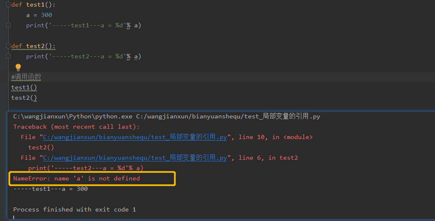Click underlined variable 'a' in test2 print
This screenshot has height=221, width=435.
coord(136,57)
